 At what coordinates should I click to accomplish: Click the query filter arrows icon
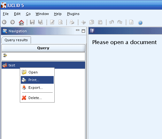(5, 55)
